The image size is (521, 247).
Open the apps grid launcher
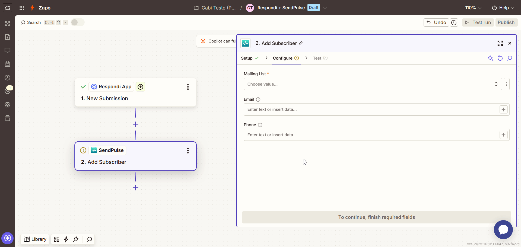[x=22, y=8]
